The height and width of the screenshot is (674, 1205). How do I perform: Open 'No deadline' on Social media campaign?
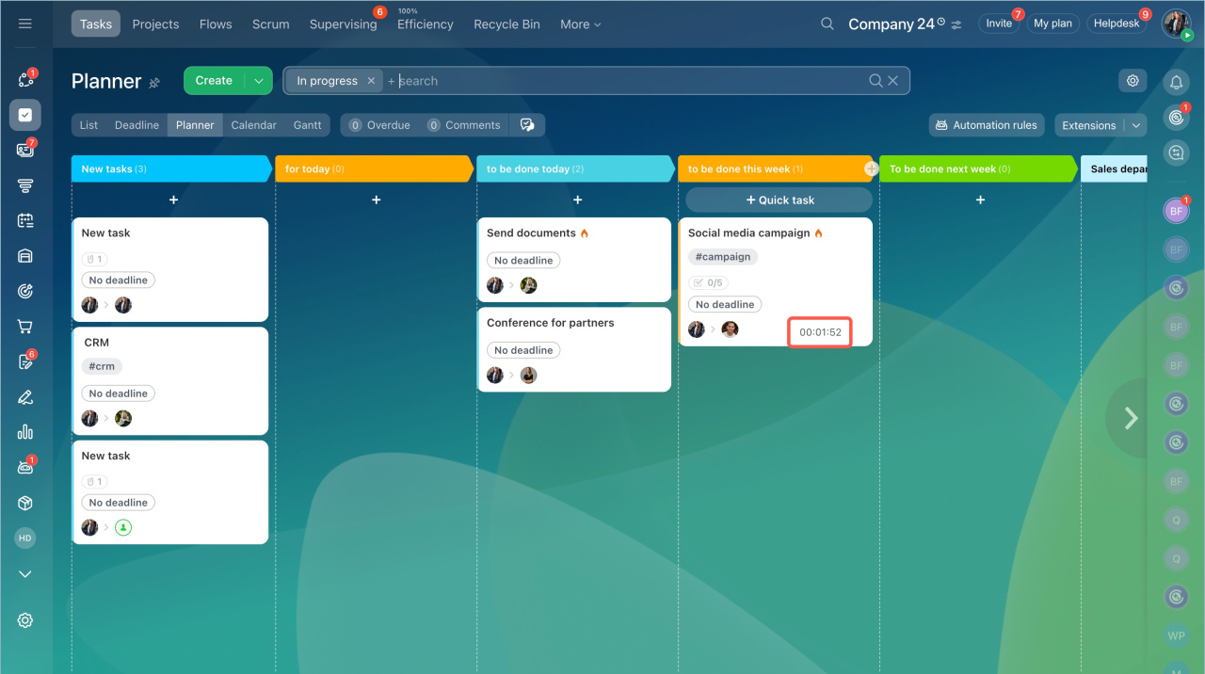[x=725, y=305]
